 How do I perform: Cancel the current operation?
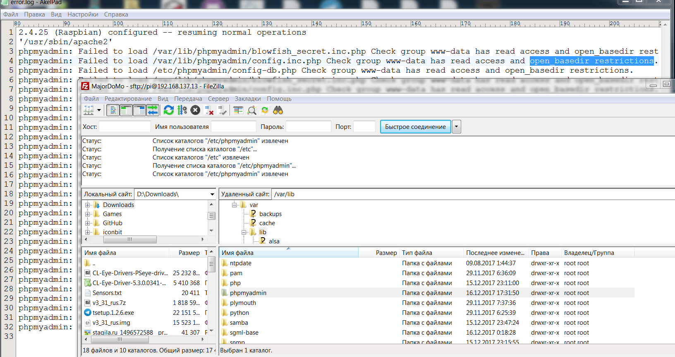[196, 110]
